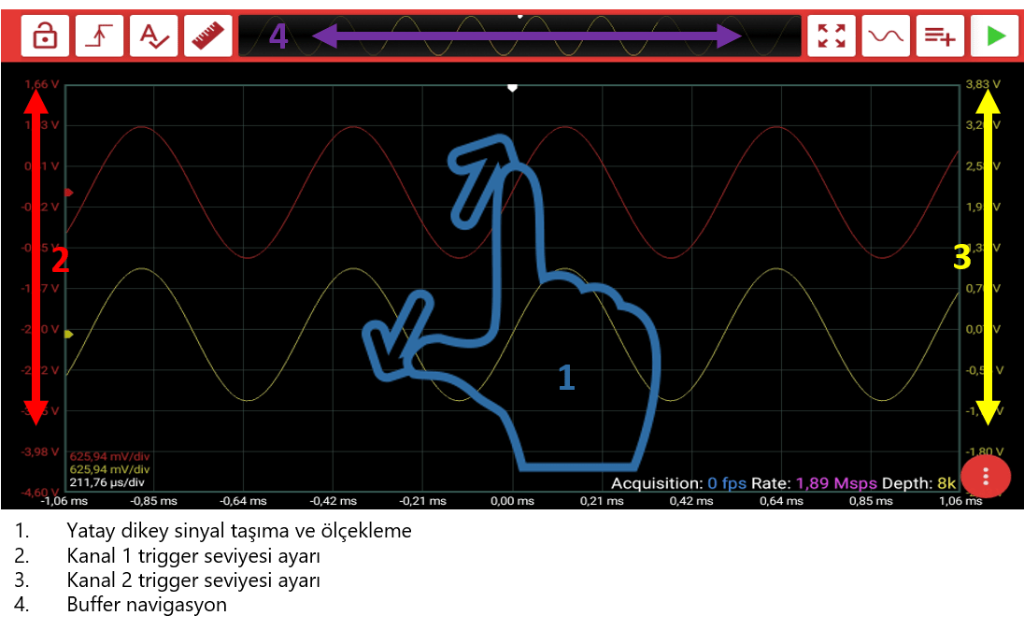Screen dimensions: 1024x630
Task: Select the yellow Channel 2 trigger marker
Action: tap(68, 334)
